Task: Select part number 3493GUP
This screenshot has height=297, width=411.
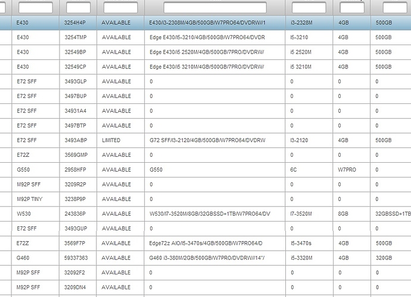Action: pos(76,229)
